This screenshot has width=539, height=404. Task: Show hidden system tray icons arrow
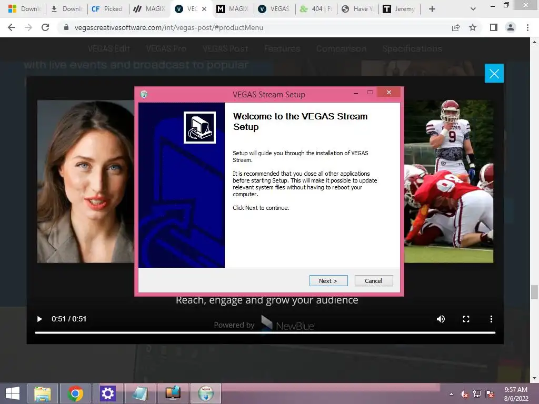(x=451, y=394)
